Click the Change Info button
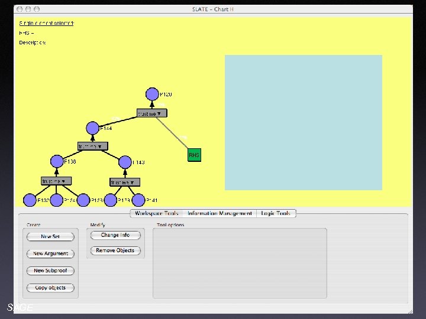This screenshot has width=426, height=319. [115, 235]
